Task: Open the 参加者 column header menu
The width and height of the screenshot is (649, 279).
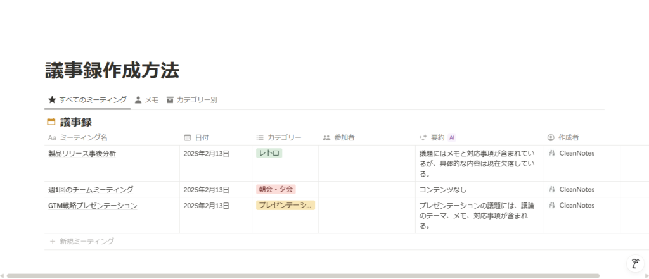Action: point(367,138)
